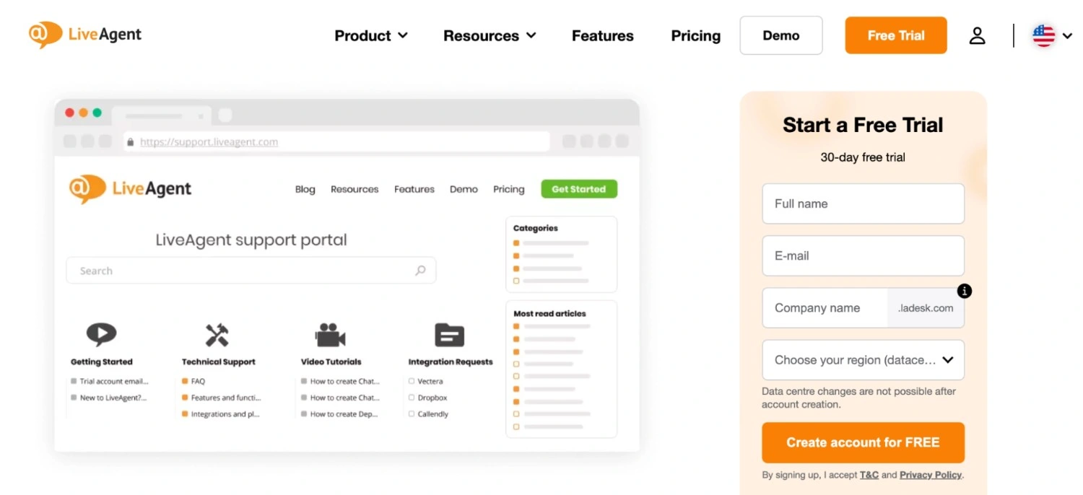The image size is (1083, 495).
Task: Click the Most read articles heading
Action: point(549,314)
